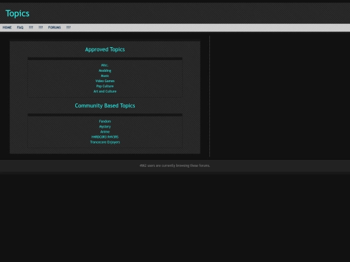Visit the Trancecore Enjoyers topic

pyautogui.click(x=105, y=142)
